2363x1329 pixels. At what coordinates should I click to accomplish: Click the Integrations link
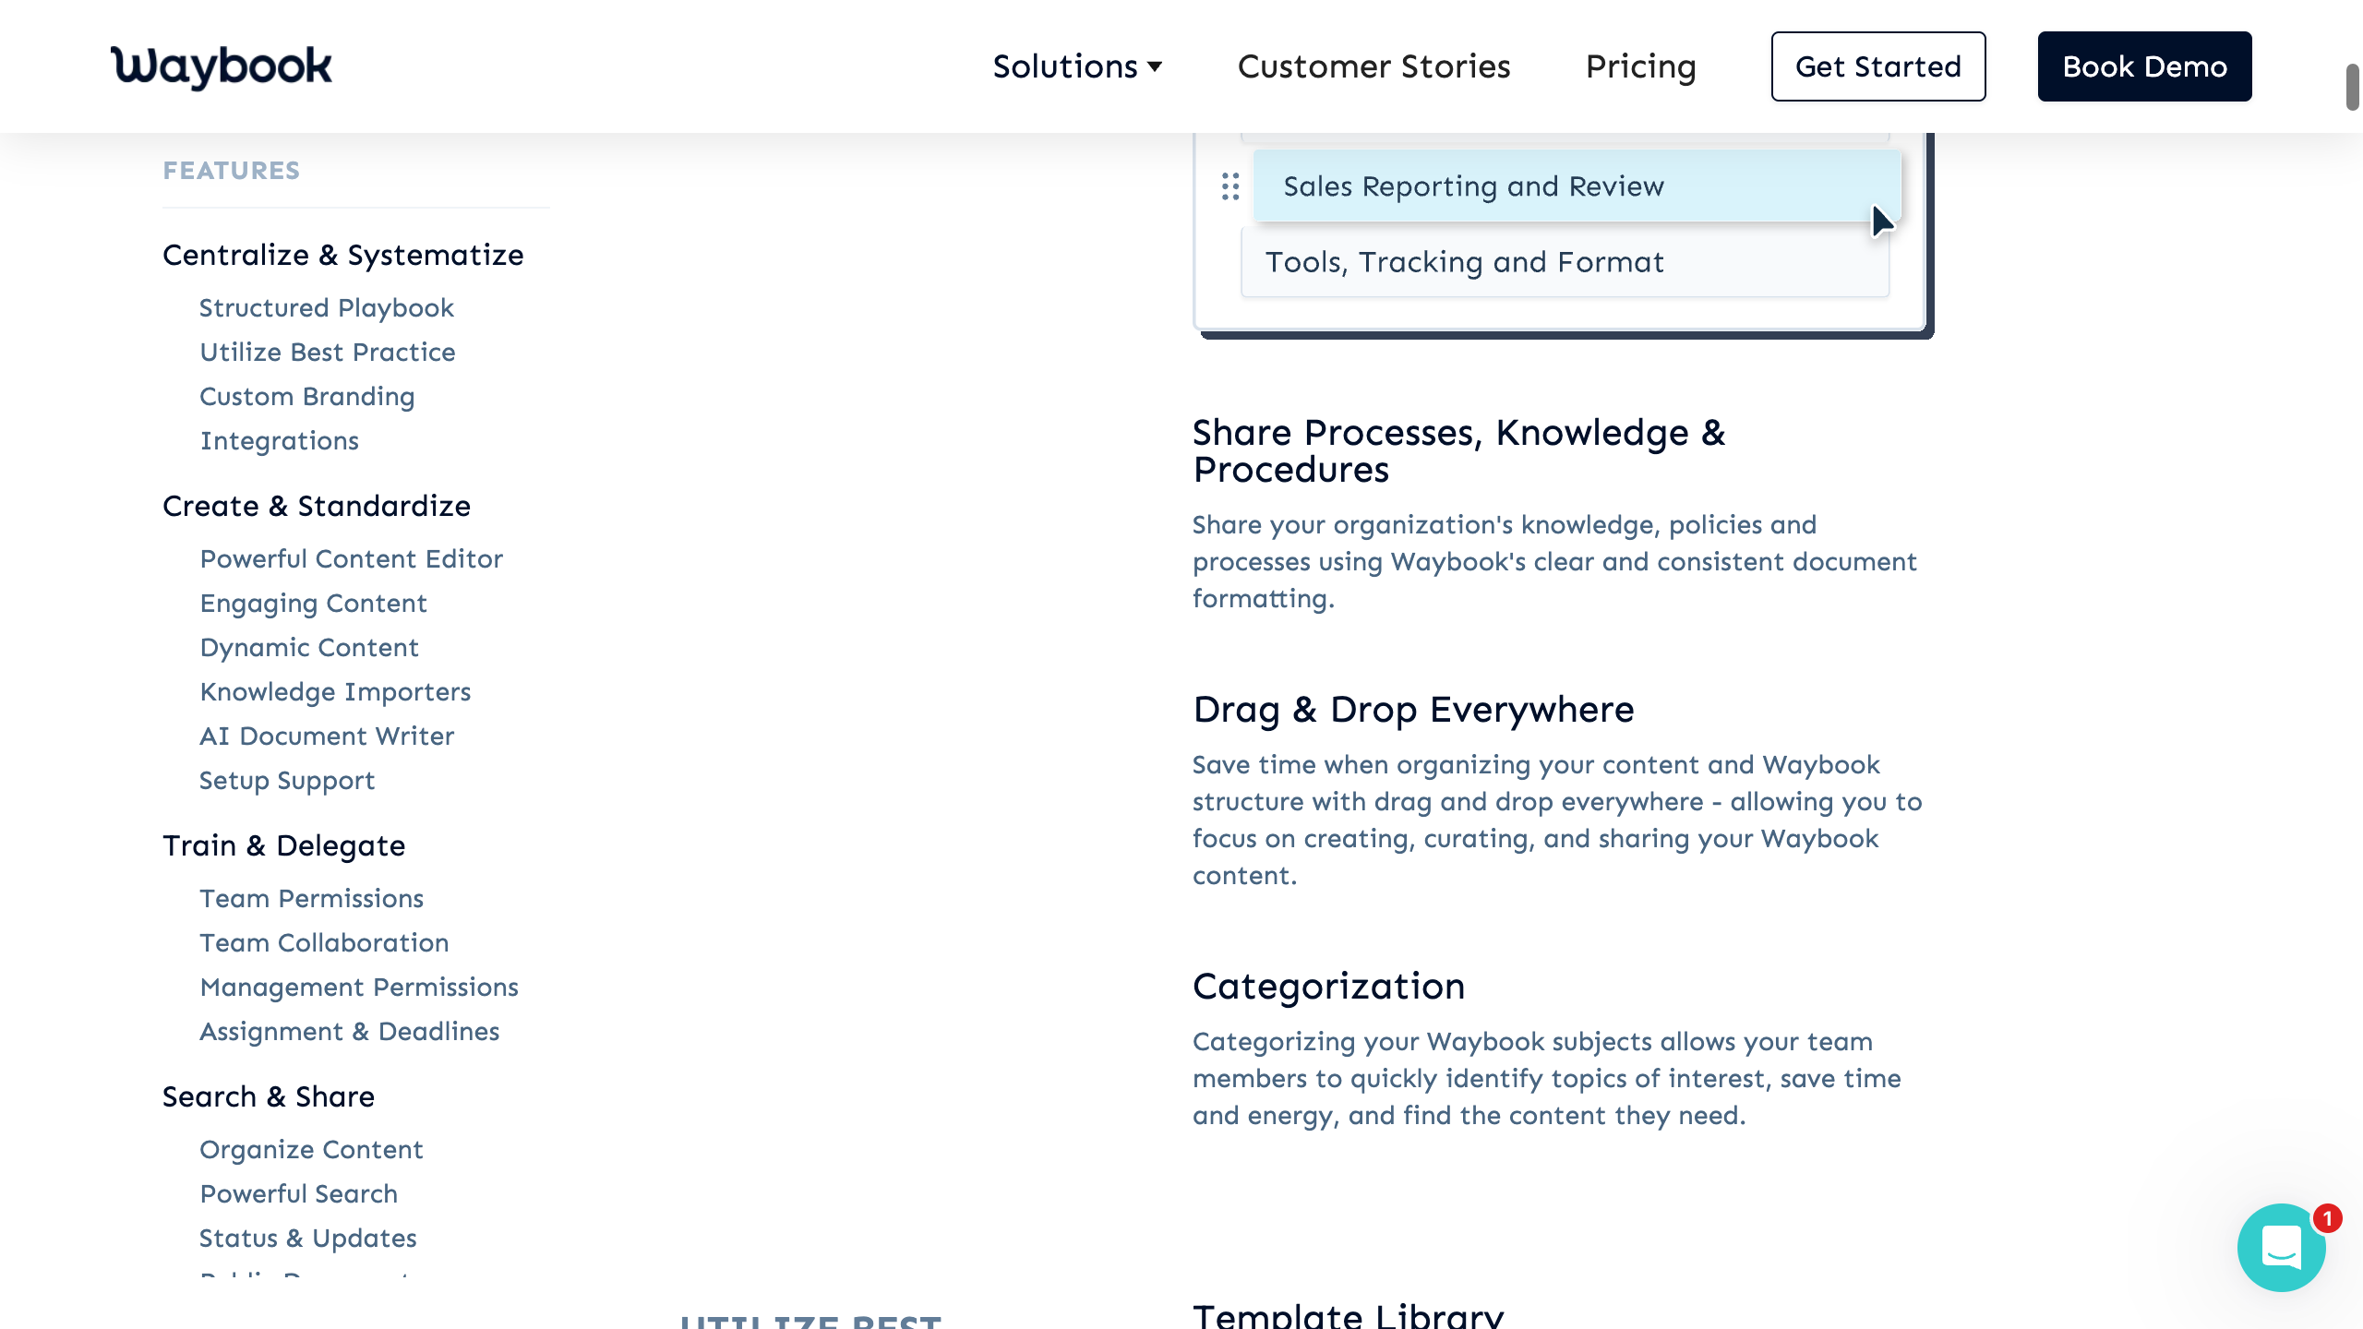click(x=279, y=440)
